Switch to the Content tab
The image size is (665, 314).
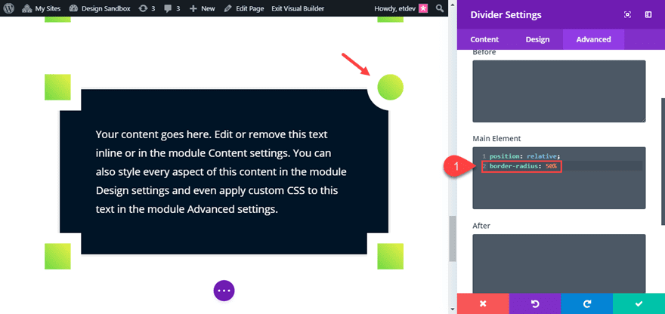(484, 39)
